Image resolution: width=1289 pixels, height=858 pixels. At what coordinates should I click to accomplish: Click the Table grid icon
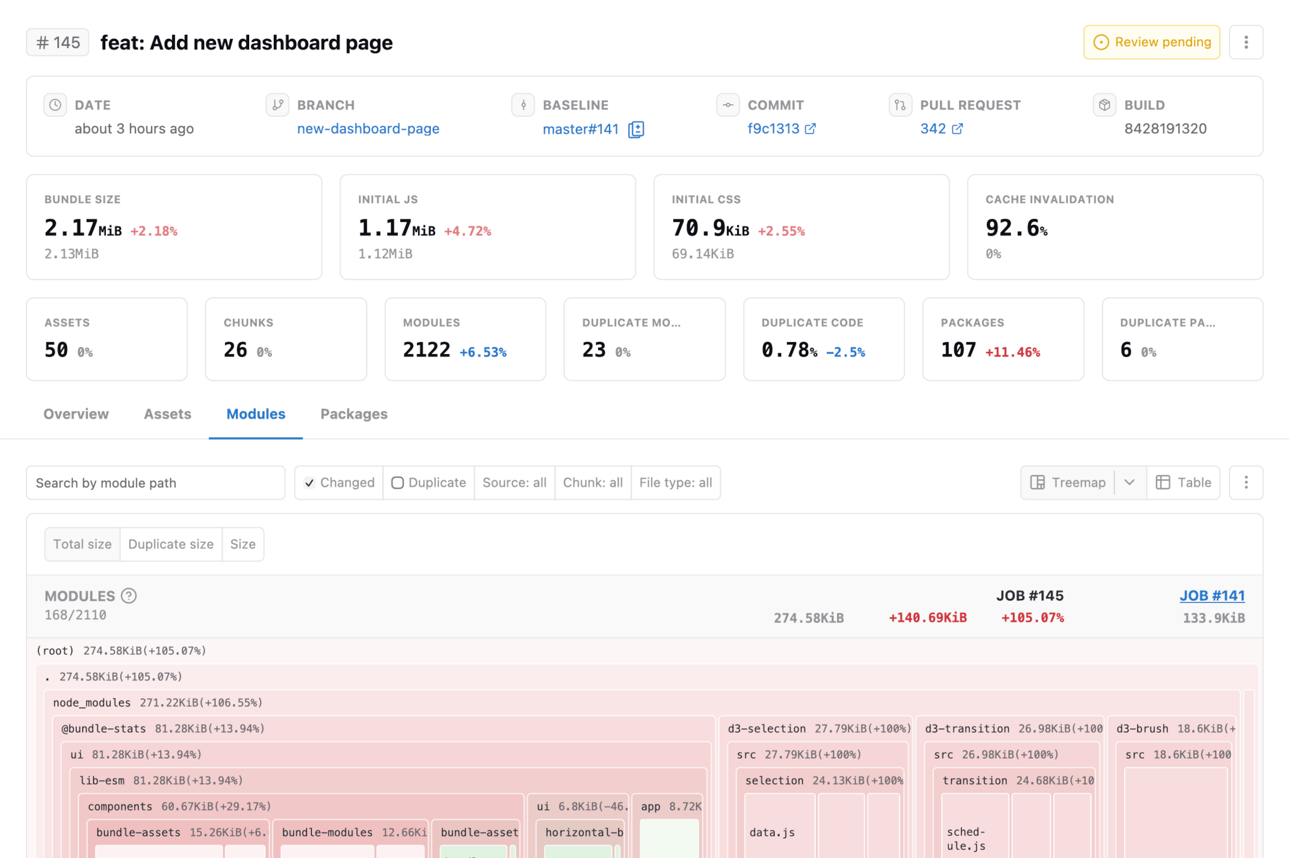1163,482
